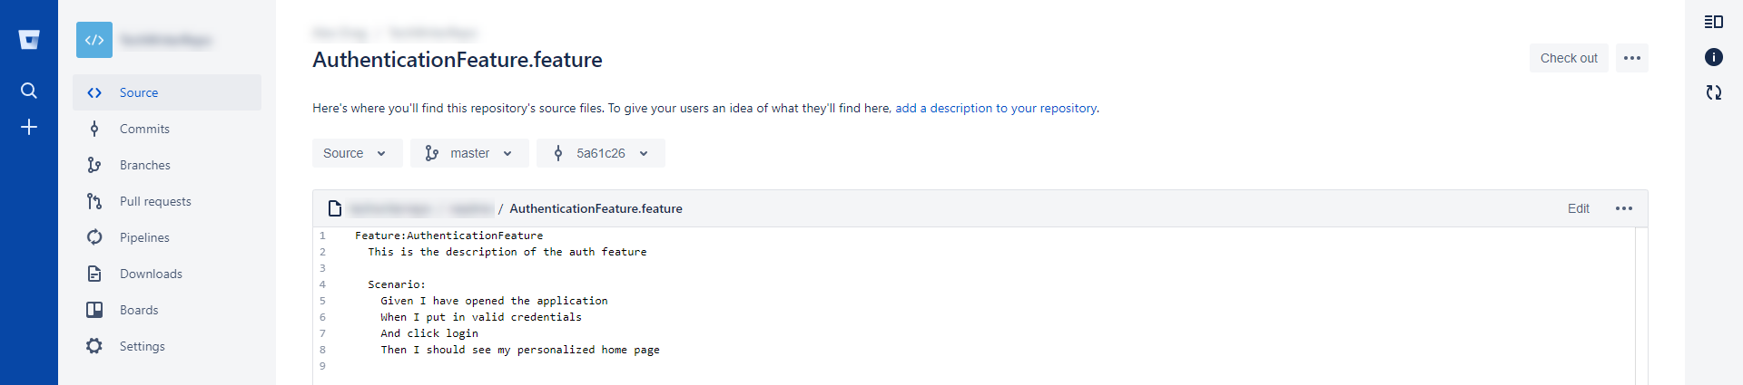Open repository actions ellipsis next to Check out
Image resolution: width=1743 pixels, height=385 pixels.
(x=1631, y=58)
